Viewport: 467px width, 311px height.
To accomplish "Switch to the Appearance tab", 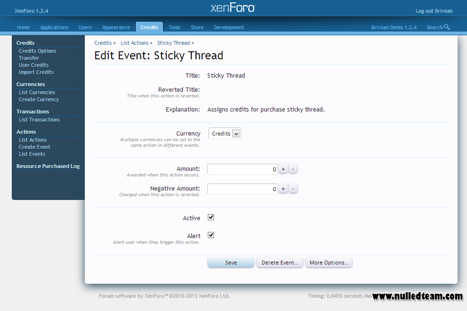I will (x=116, y=27).
